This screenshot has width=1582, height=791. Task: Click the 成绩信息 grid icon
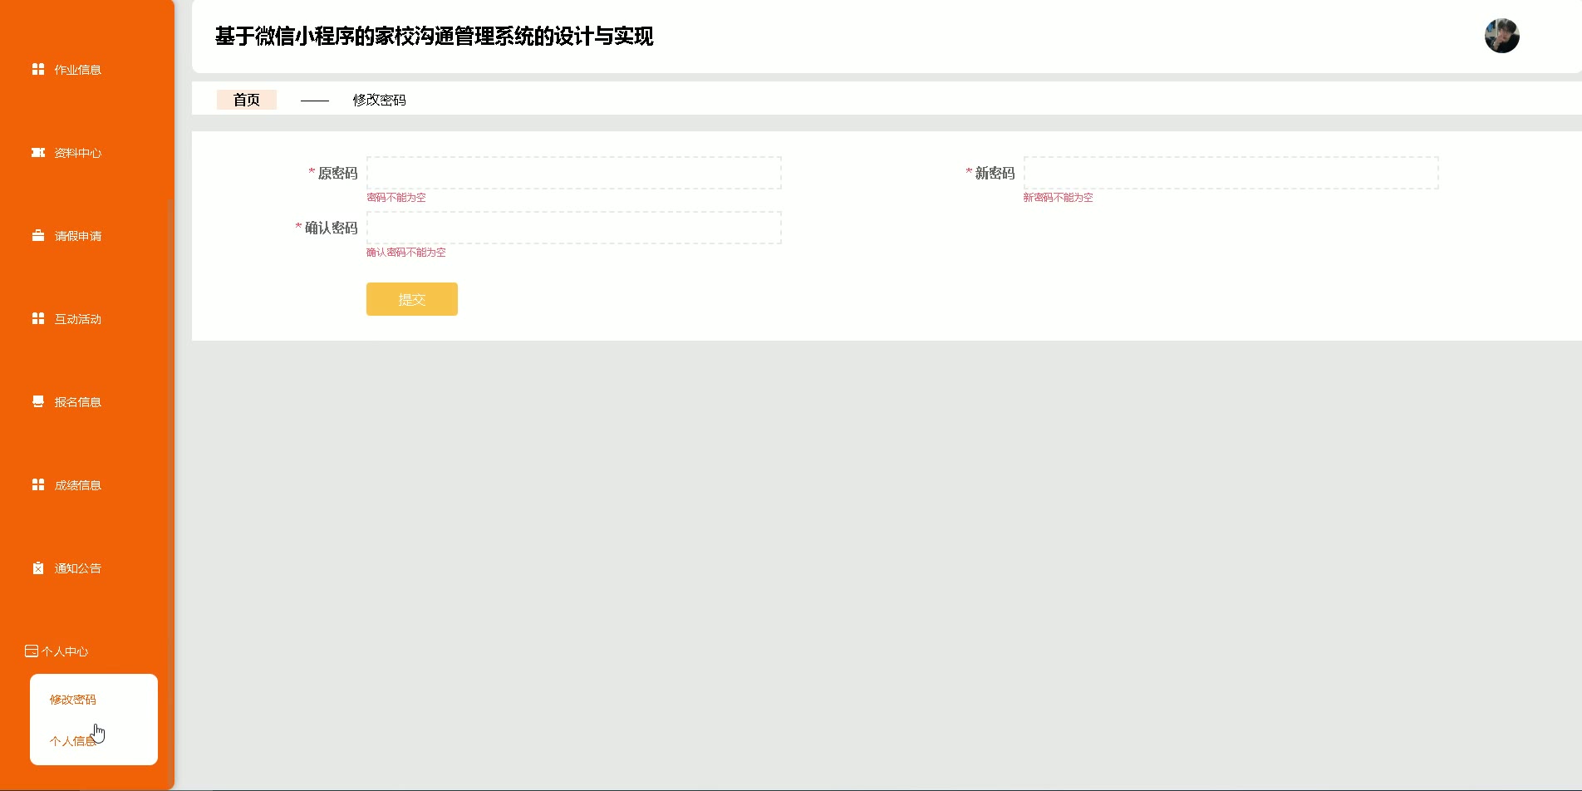(x=38, y=484)
